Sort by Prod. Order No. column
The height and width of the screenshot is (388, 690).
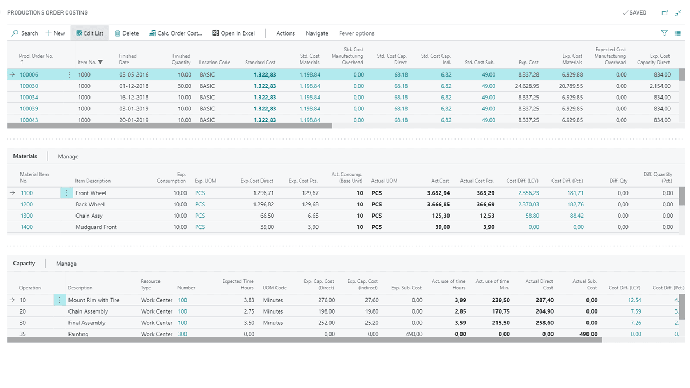pyautogui.click(x=36, y=59)
